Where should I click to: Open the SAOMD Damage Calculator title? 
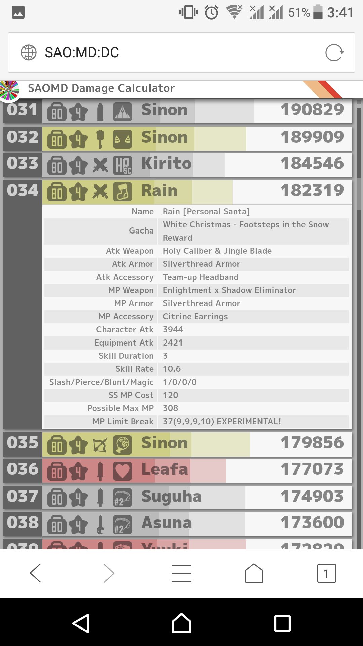coord(101,88)
